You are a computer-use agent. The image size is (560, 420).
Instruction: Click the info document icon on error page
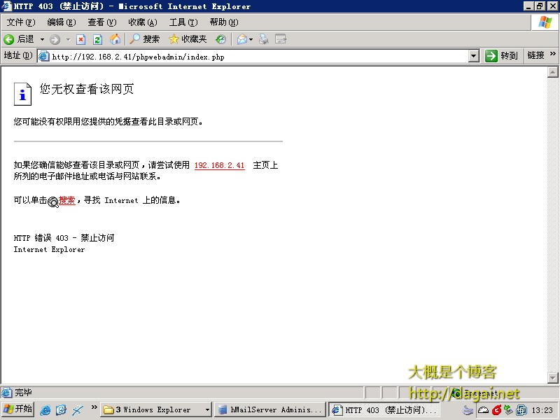22,94
